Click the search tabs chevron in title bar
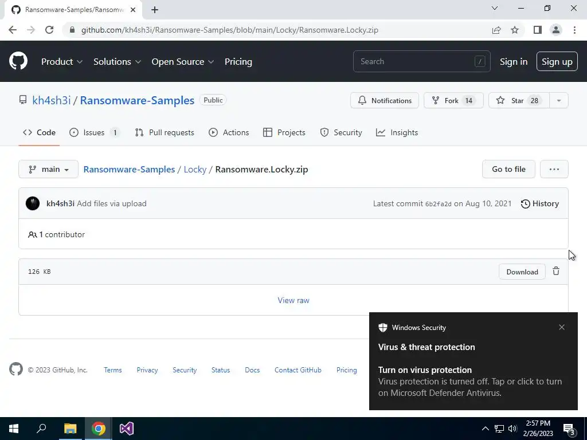 tap(495, 8)
